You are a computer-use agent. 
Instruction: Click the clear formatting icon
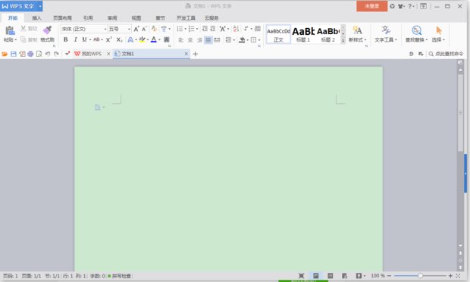(154, 29)
